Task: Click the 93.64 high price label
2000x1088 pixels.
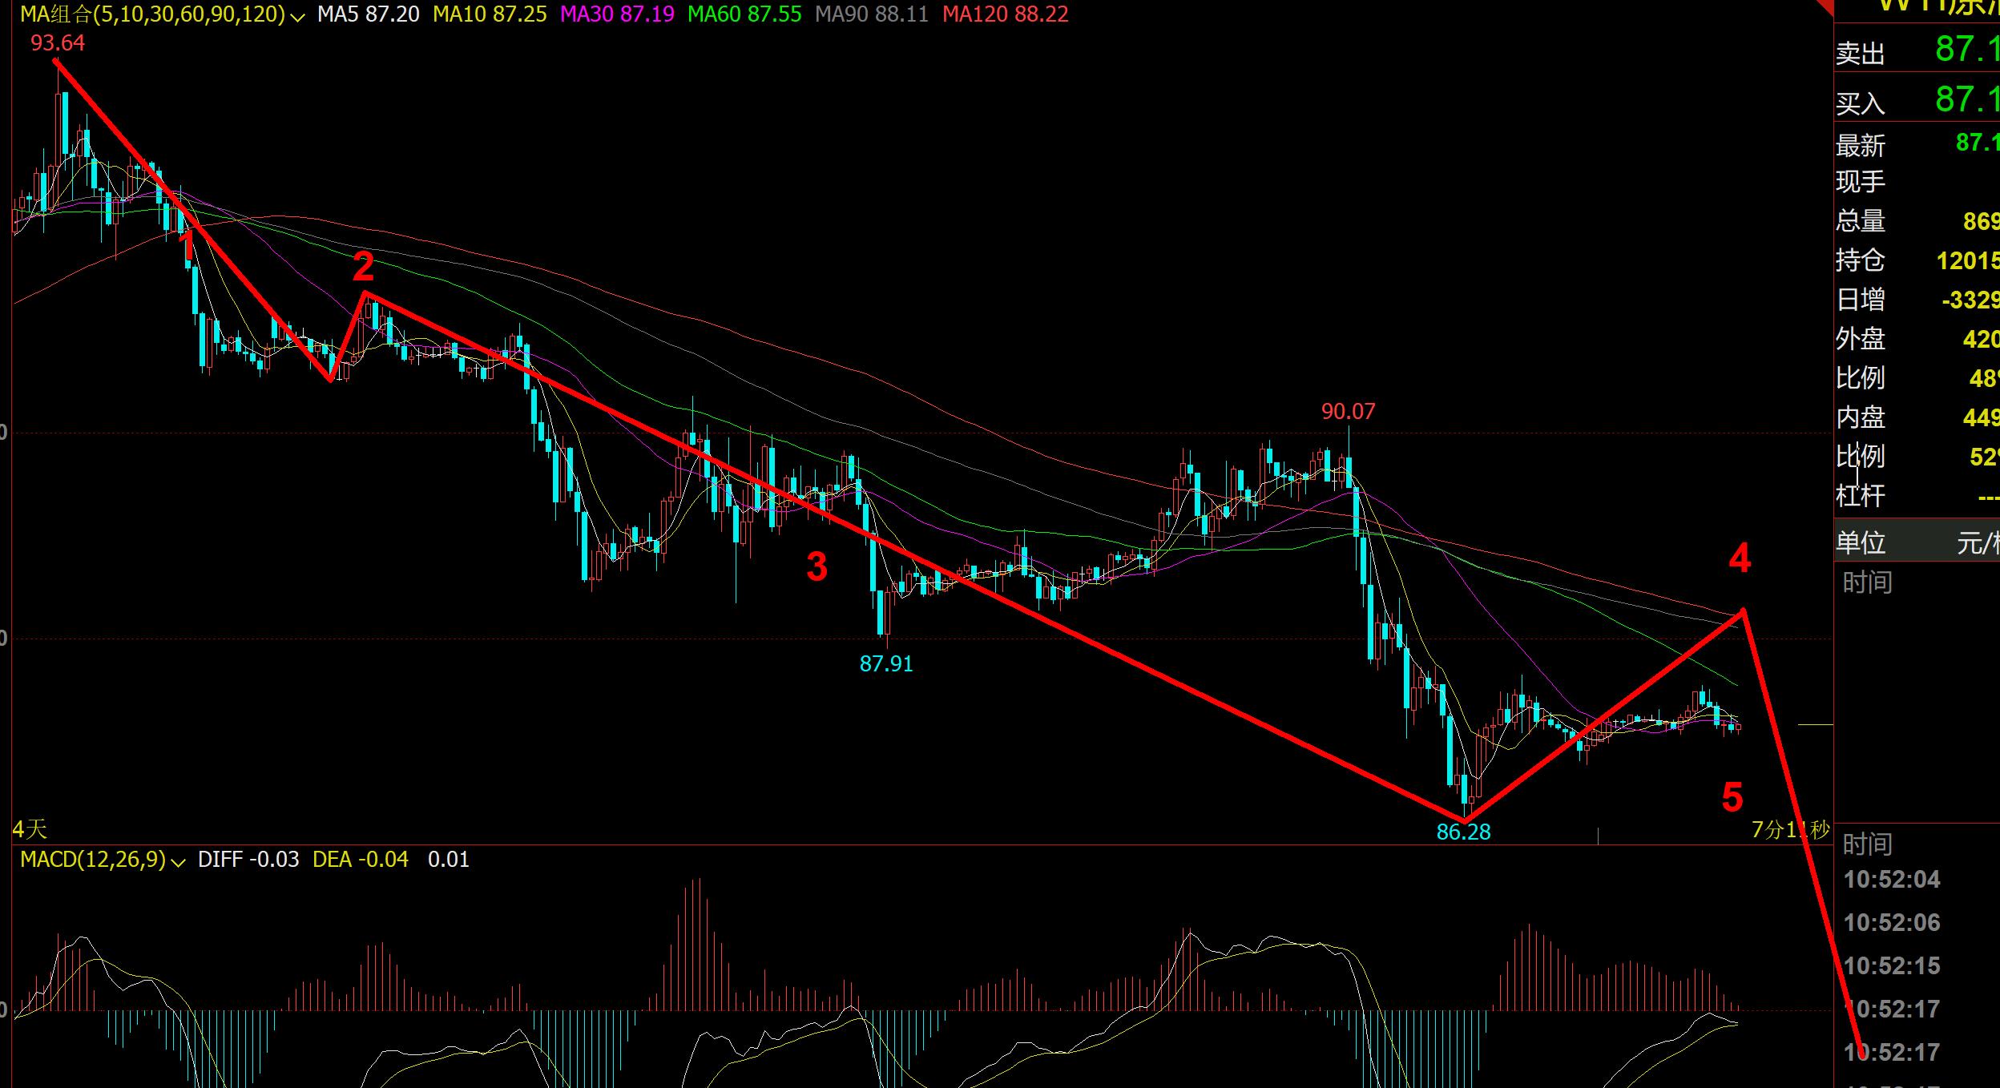Action: (58, 43)
